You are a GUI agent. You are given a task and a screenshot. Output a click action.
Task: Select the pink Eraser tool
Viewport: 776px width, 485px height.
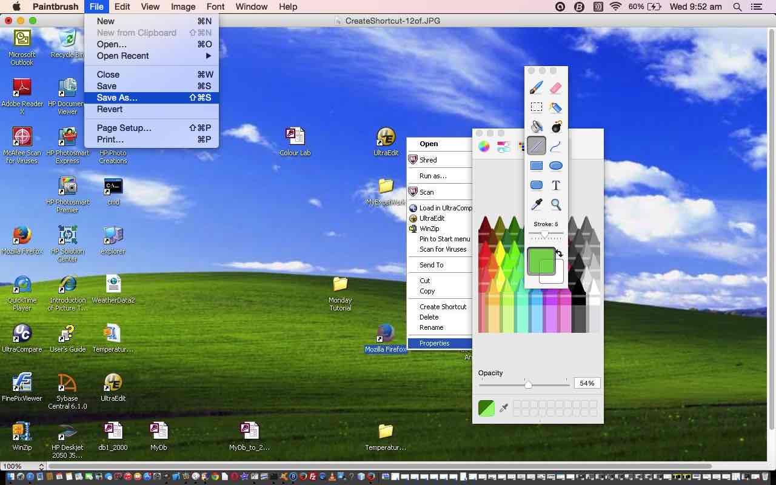coord(555,88)
